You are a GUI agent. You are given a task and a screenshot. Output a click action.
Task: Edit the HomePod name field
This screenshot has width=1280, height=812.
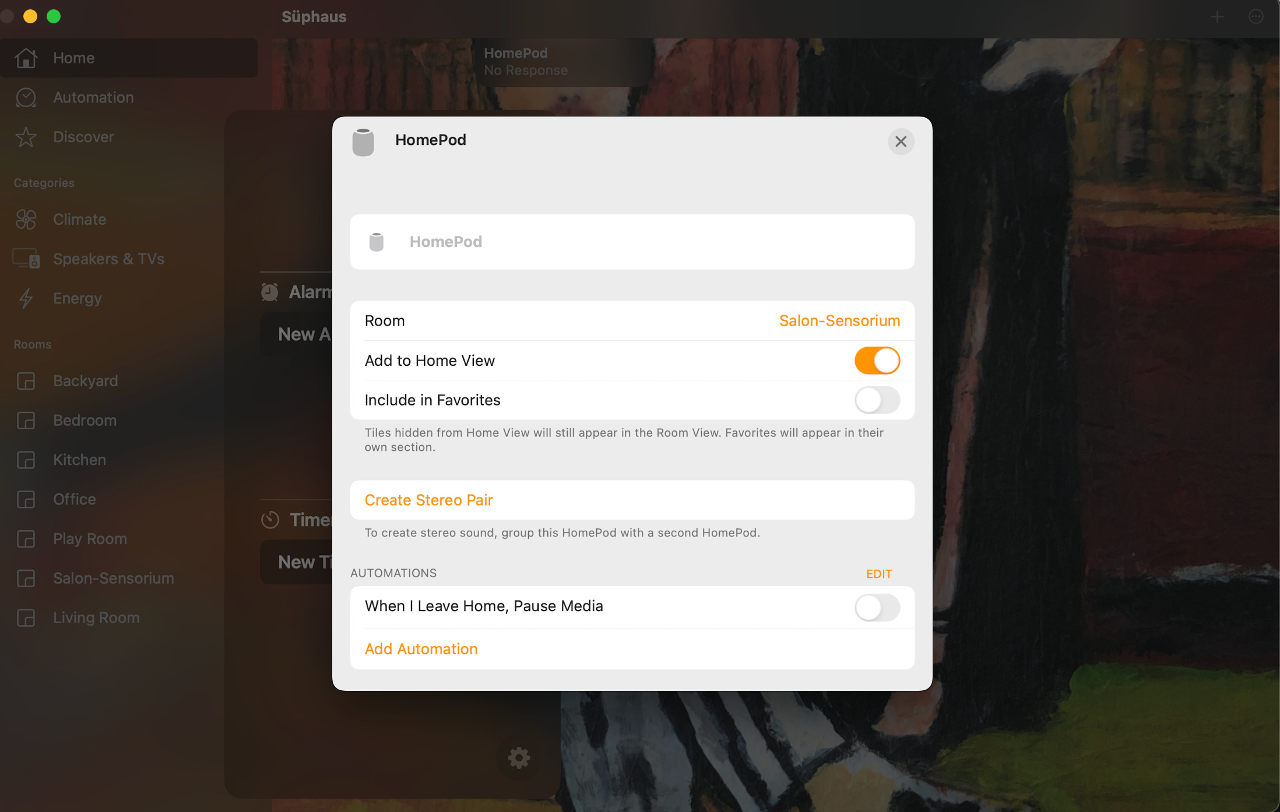pyautogui.click(x=632, y=242)
